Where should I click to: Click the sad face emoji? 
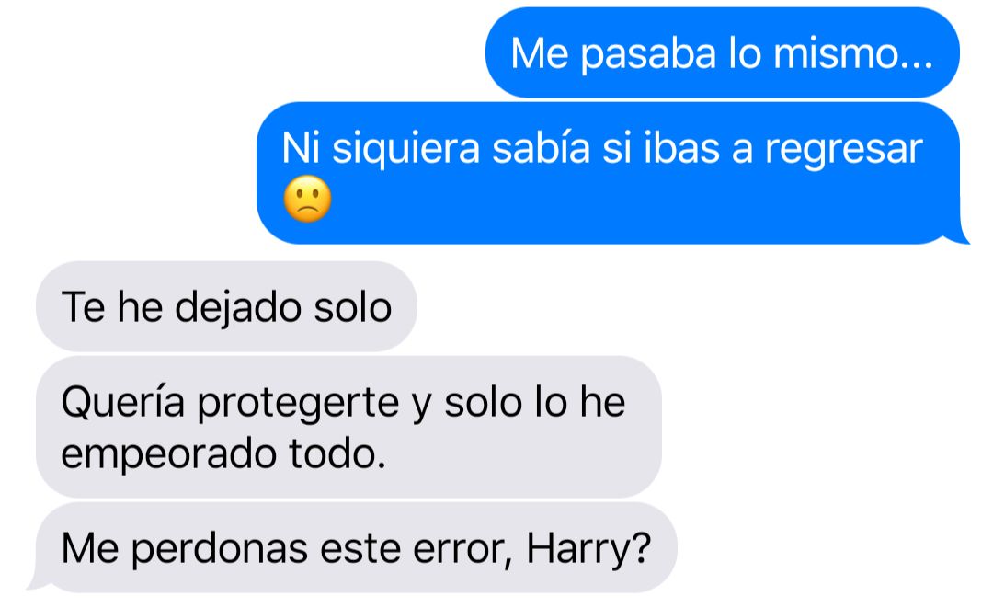[x=307, y=199]
